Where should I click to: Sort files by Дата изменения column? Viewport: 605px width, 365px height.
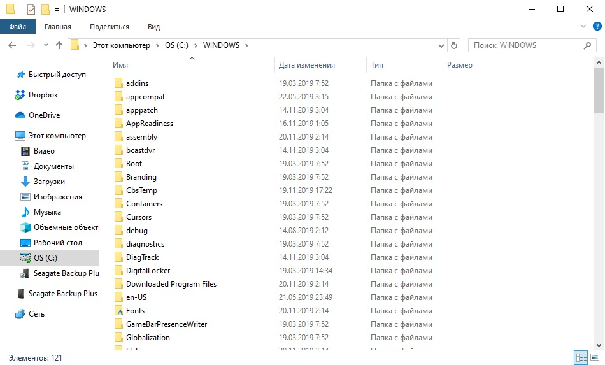coord(307,65)
